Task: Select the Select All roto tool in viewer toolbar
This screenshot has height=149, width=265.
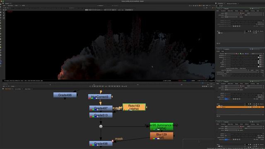Action: coord(4,12)
